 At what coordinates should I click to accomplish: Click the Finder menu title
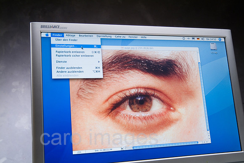pyautogui.click(x=57, y=35)
